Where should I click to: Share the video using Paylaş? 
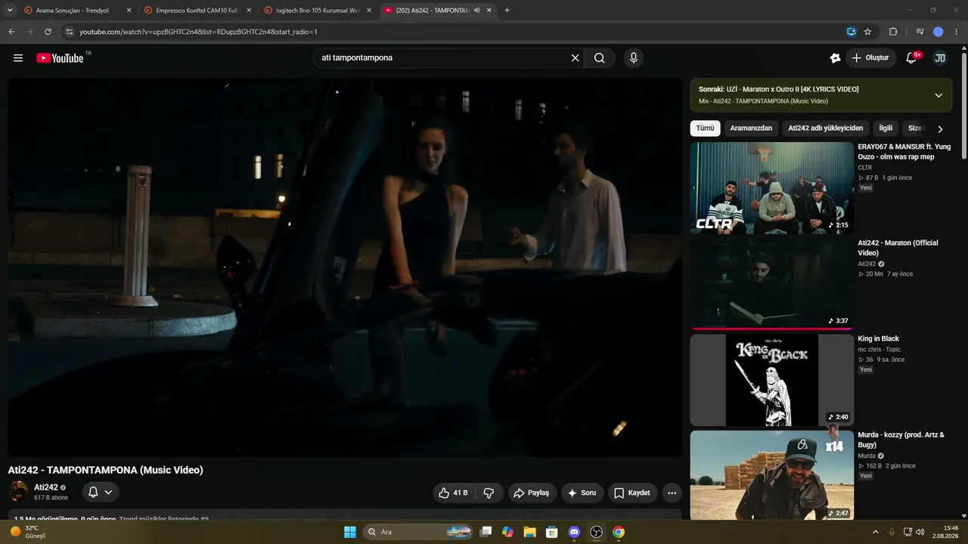[x=532, y=493]
